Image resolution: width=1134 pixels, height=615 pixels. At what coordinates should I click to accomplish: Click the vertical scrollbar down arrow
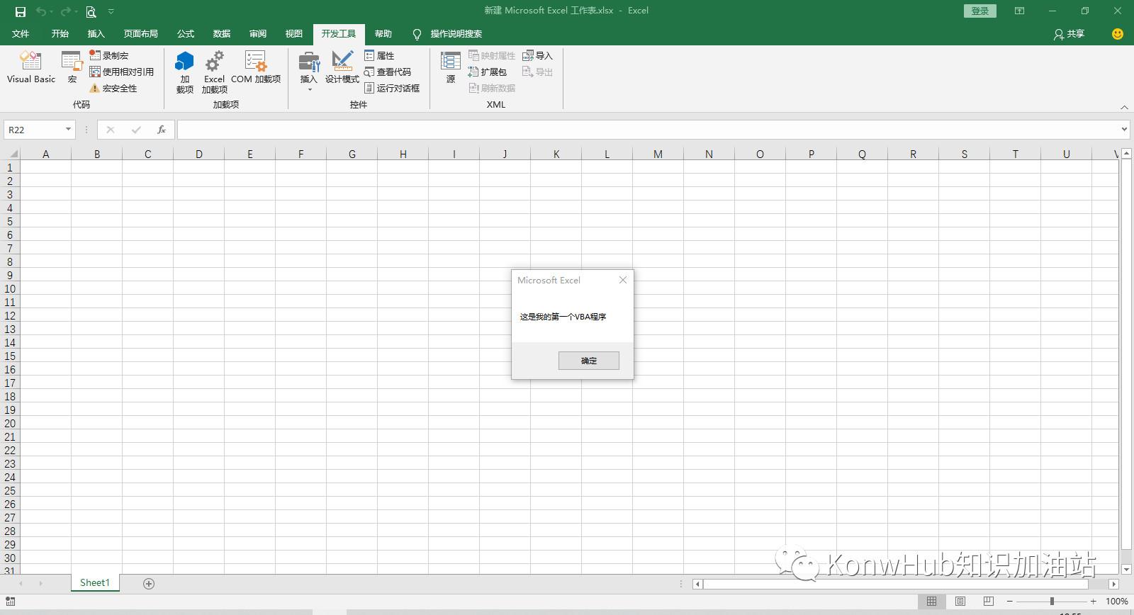tap(1126, 569)
